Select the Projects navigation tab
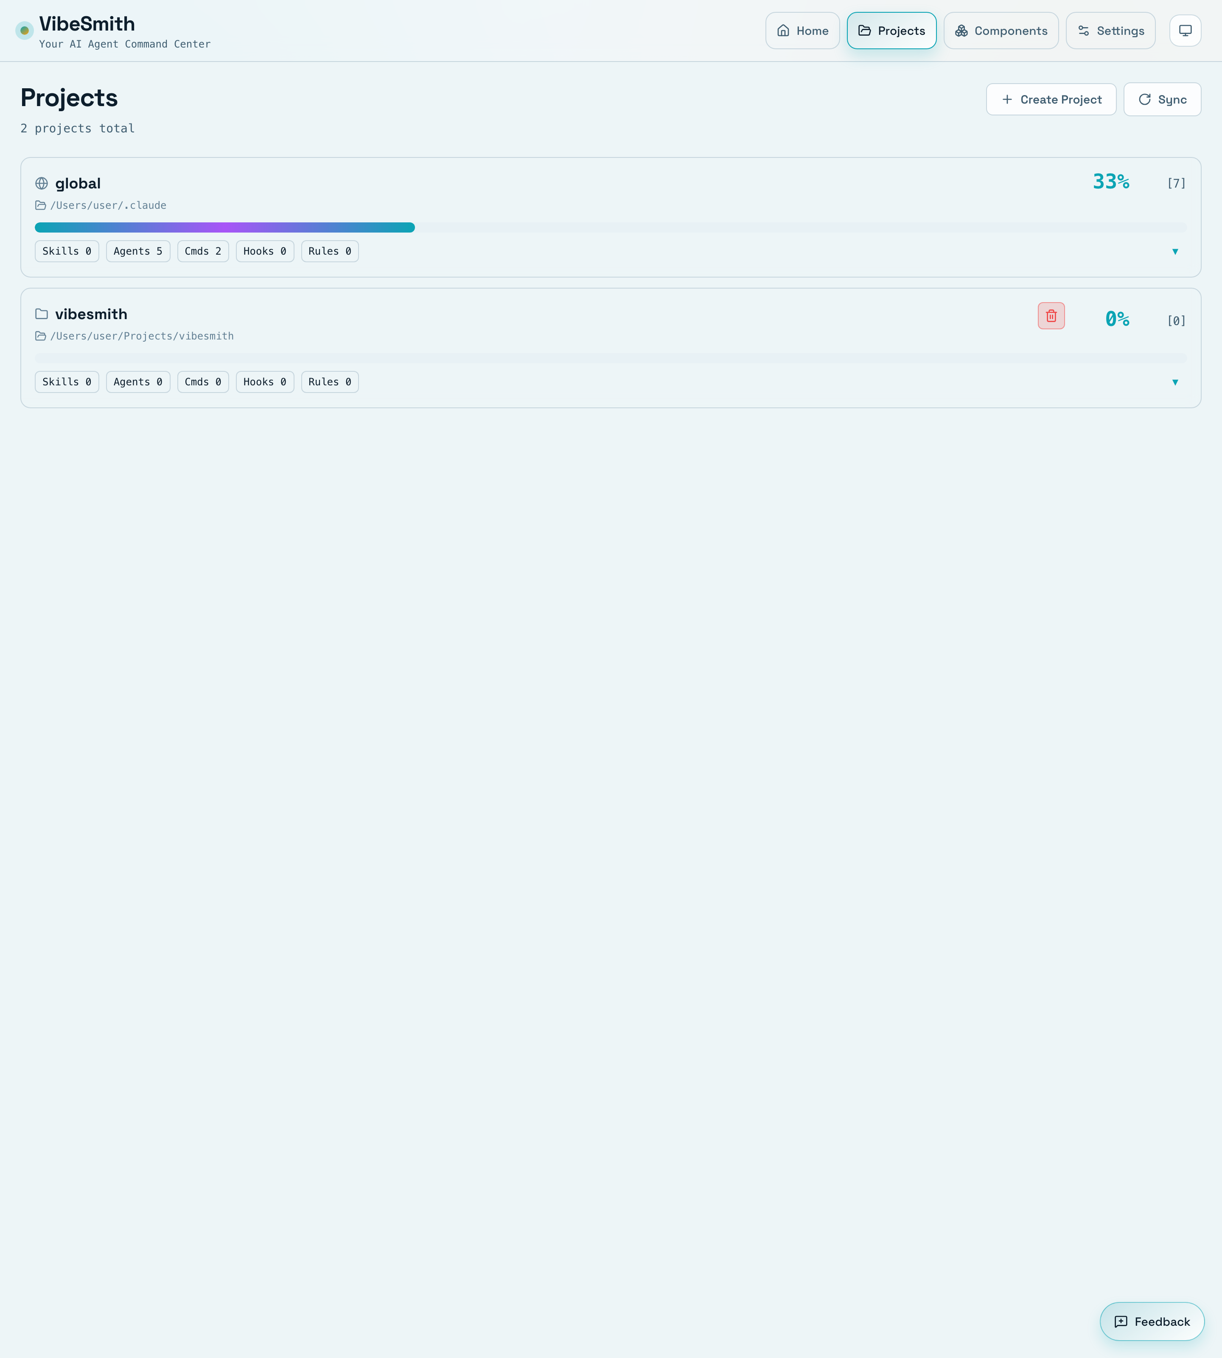The width and height of the screenshot is (1222, 1358). tap(891, 31)
